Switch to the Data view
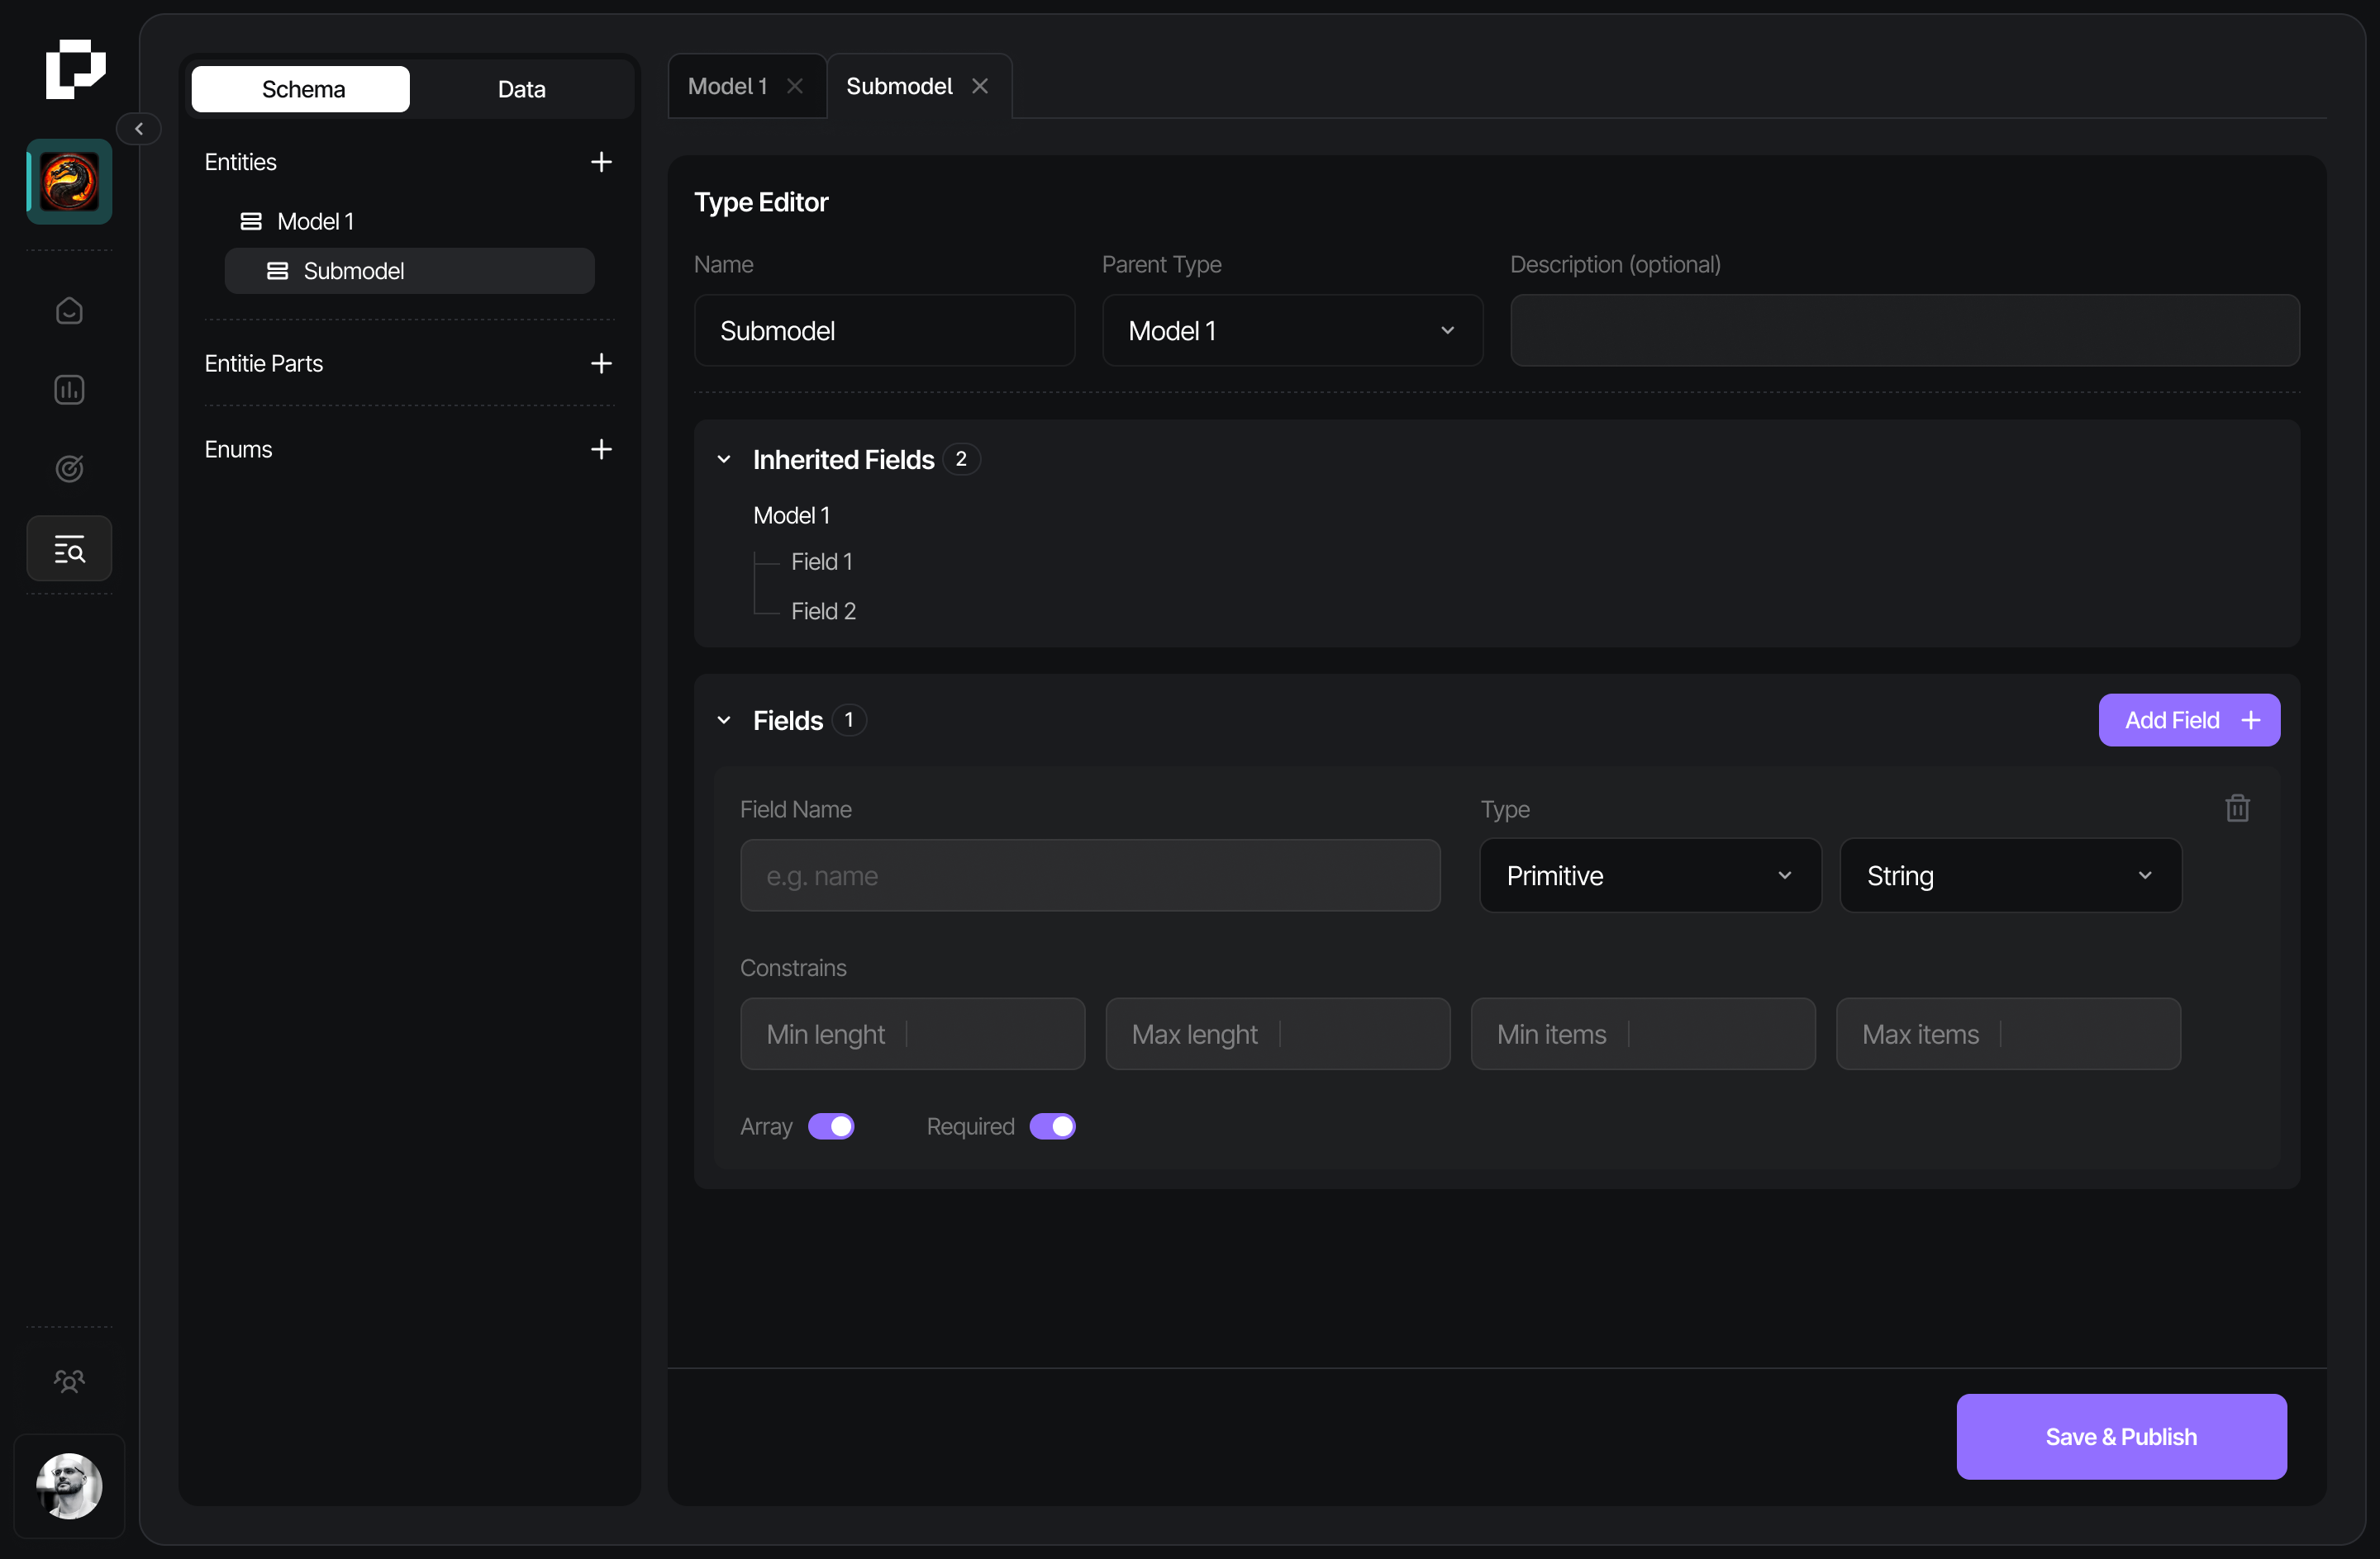 click(x=521, y=89)
